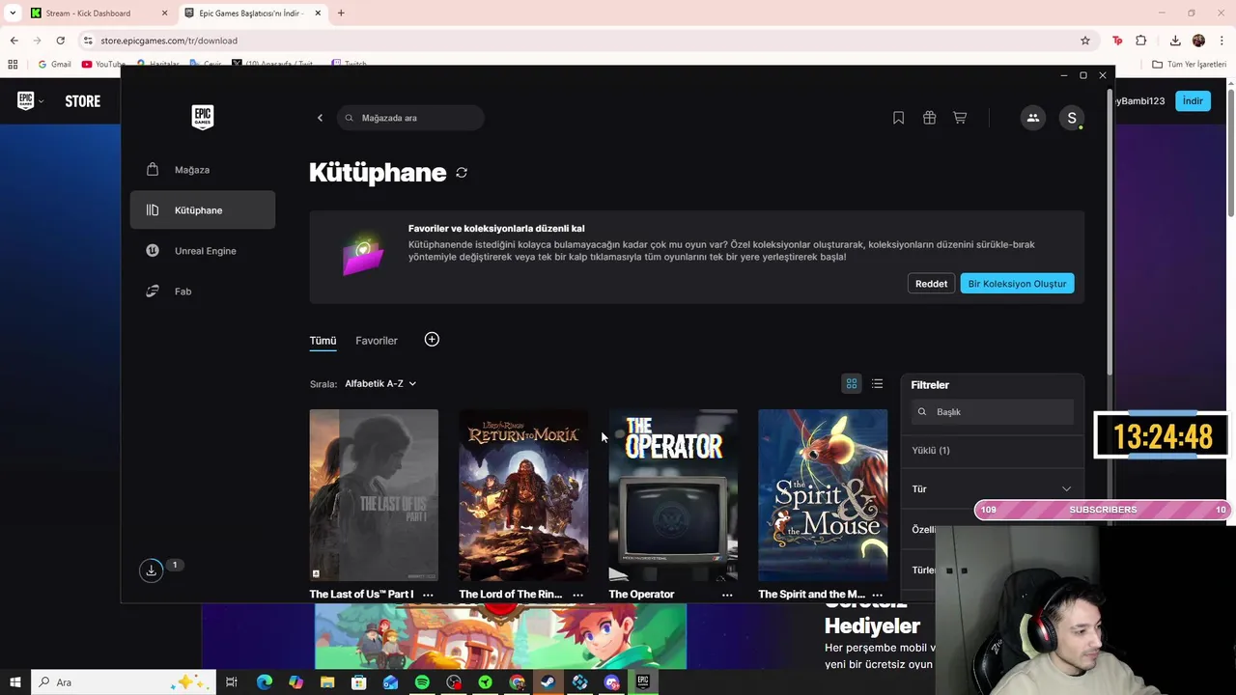Open the YouTube bookmark
This screenshot has width=1236, height=695.
point(103,64)
